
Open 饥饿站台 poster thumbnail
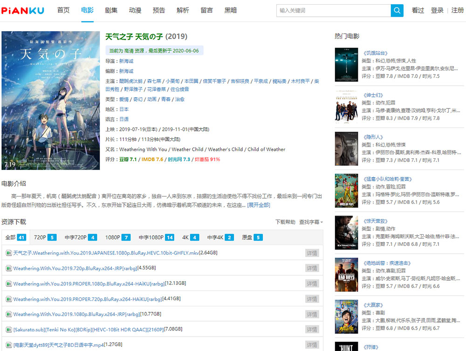(346, 65)
